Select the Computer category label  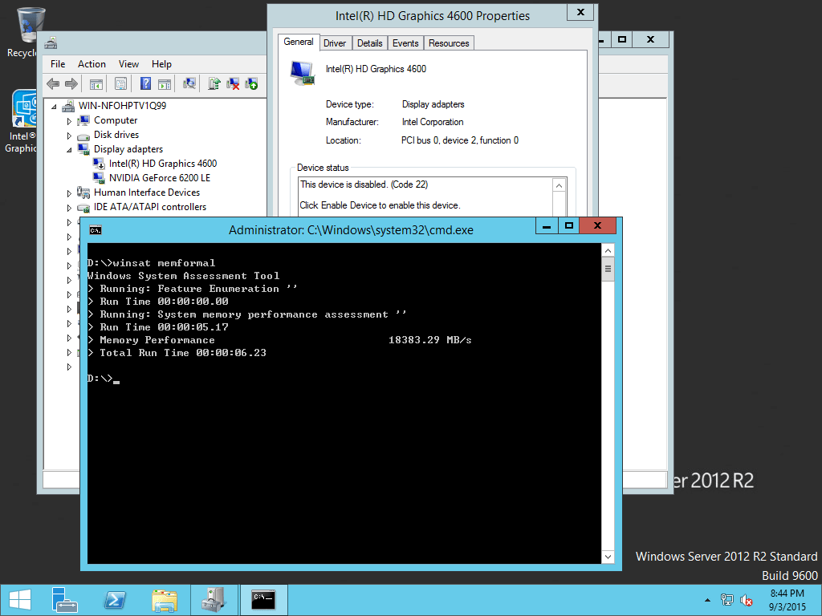tap(116, 120)
